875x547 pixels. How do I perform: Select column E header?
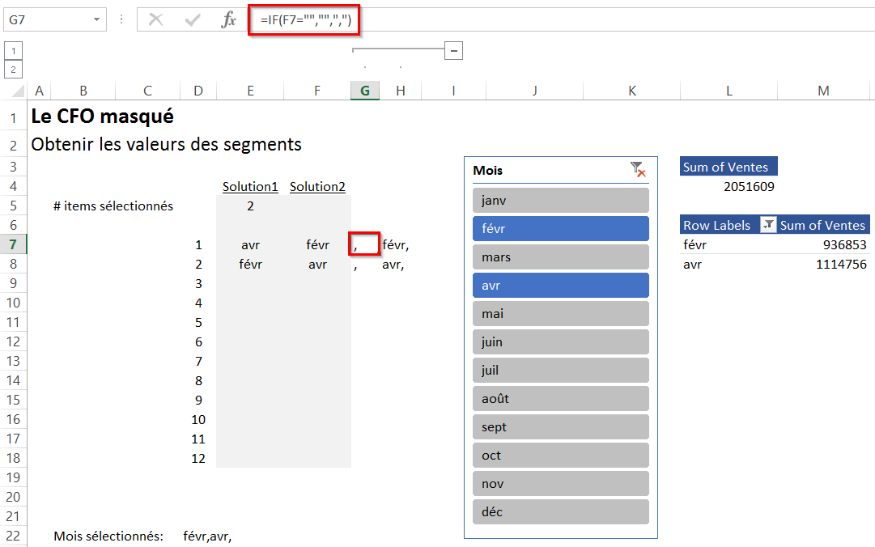[x=250, y=91]
